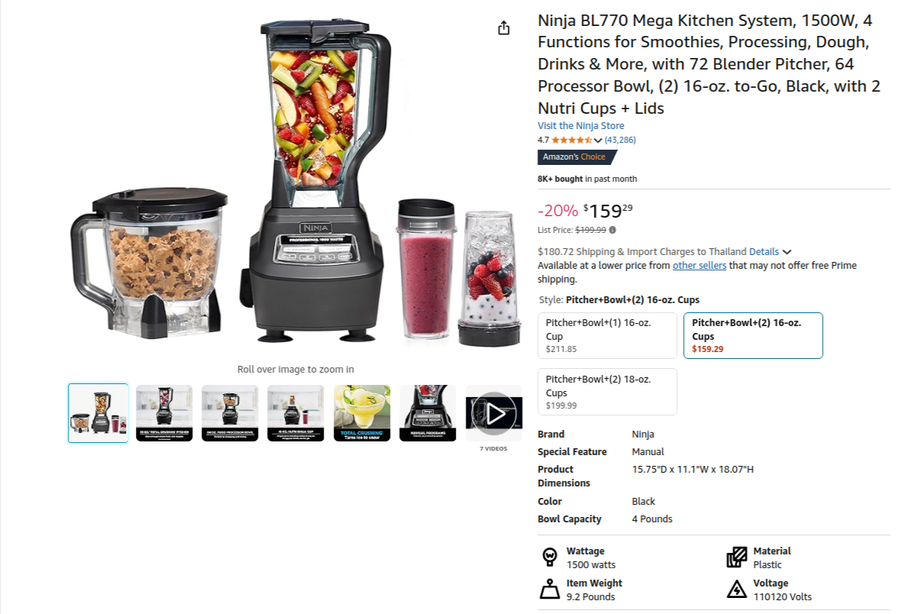Play the product video thumbnail
The height and width of the screenshot is (614, 907).
[493, 413]
